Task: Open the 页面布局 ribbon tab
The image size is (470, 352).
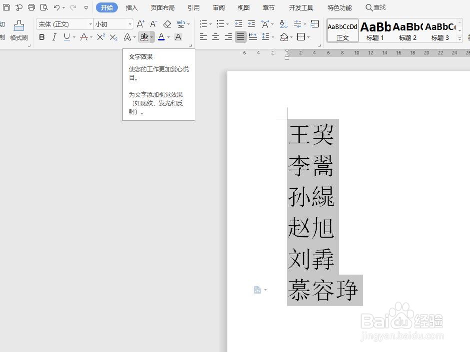Action: (x=162, y=7)
